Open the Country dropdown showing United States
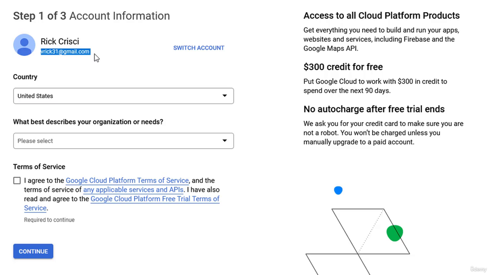This screenshot has height=275, width=490. [x=123, y=96]
